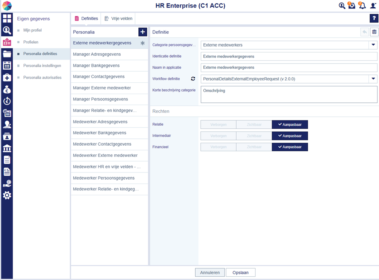Set Intermediair rights to Verborgen

(218, 136)
